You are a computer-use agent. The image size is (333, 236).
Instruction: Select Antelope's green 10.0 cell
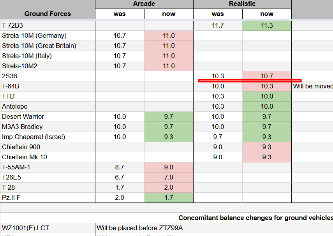tap(267, 106)
